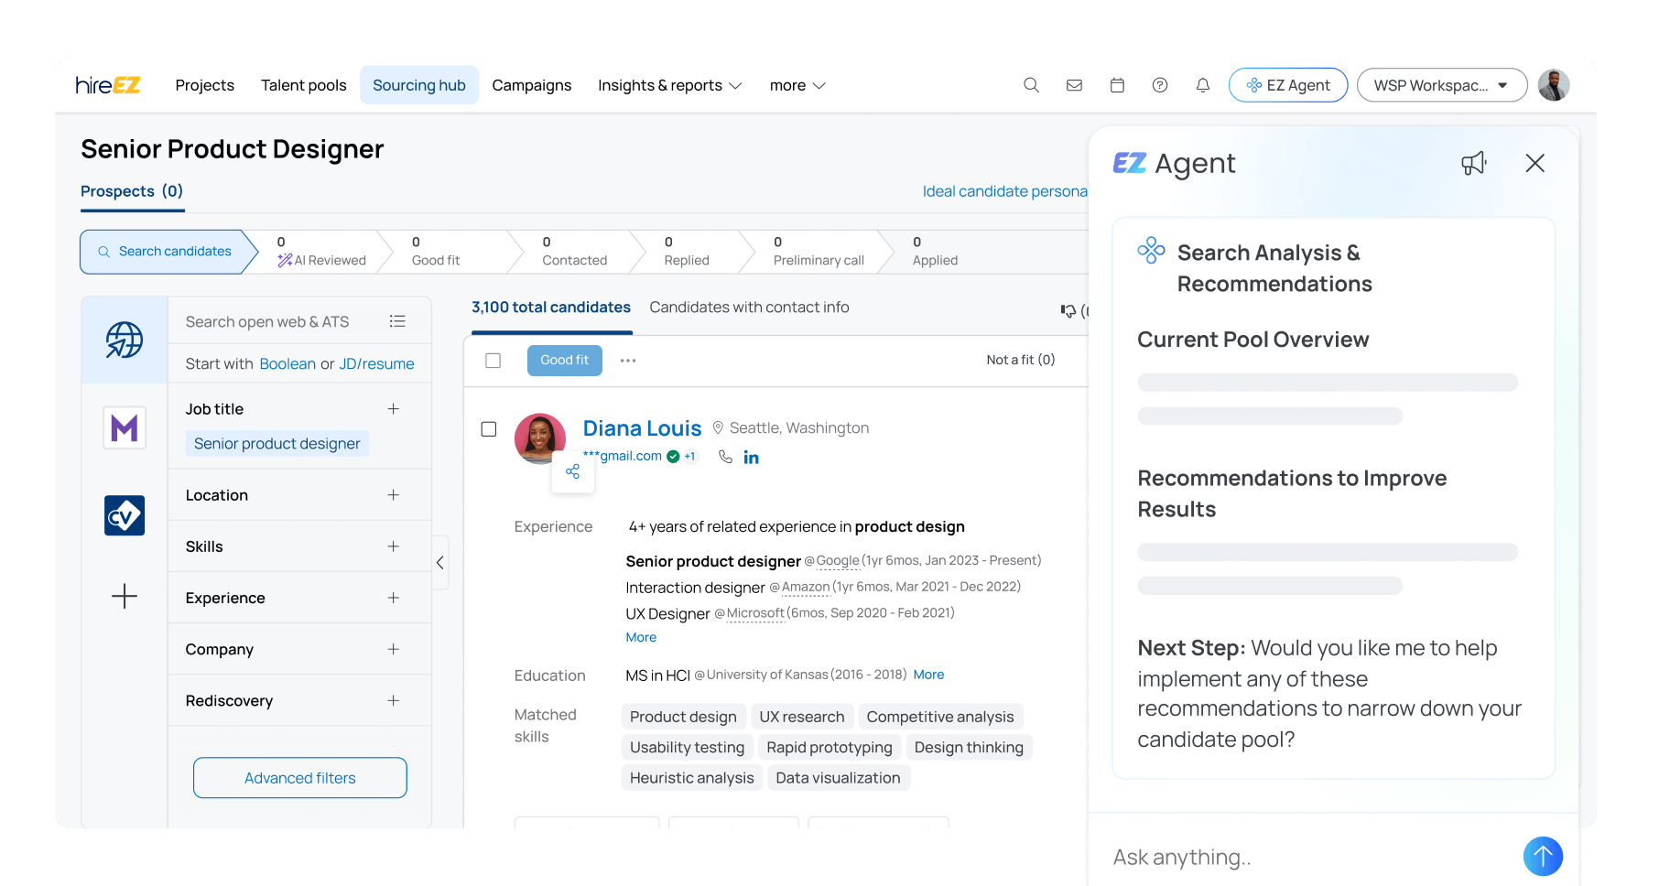This screenshot has width=1670, height=886.
Task: Click the location pin beside Seattle, Washington
Action: (x=719, y=427)
